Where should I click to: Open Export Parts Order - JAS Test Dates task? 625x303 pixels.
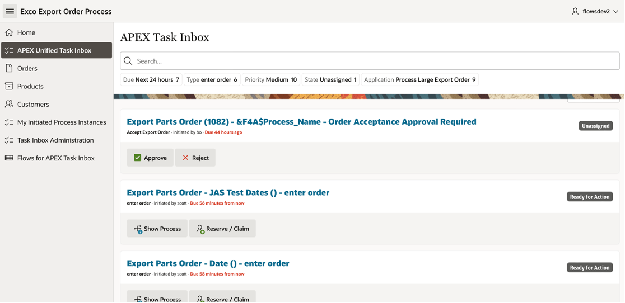point(228,192)
